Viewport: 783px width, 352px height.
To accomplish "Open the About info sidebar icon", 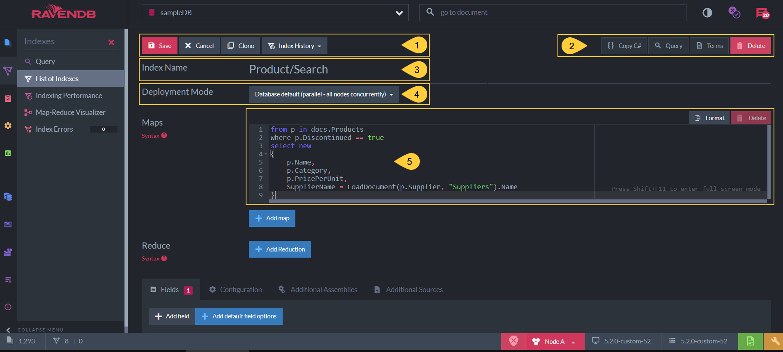I will (x=8, y=307).
